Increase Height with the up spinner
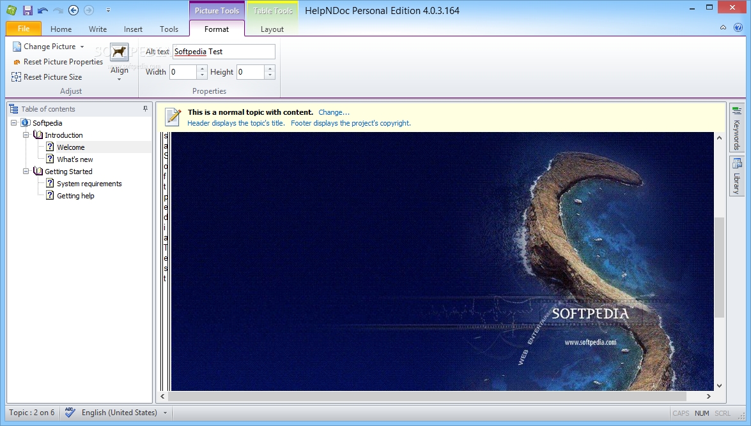 (x=270, y=69)
